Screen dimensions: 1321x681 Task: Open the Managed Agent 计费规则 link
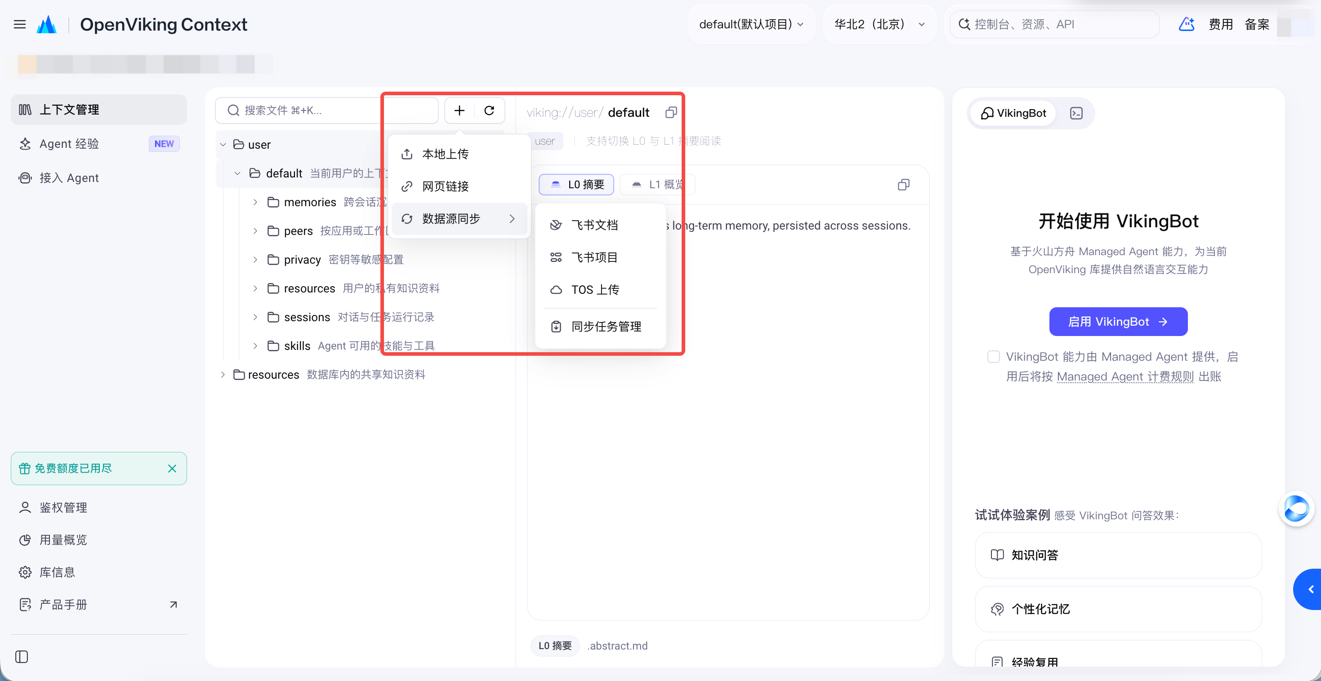1125,376
